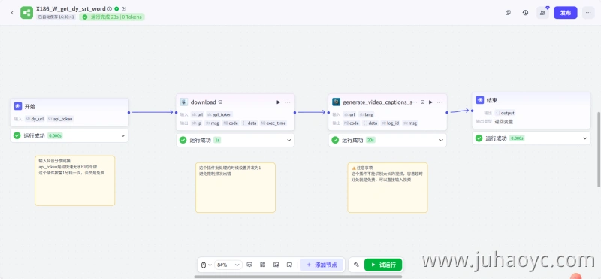Click the green workflow logo icon

[x=27, y=13]
